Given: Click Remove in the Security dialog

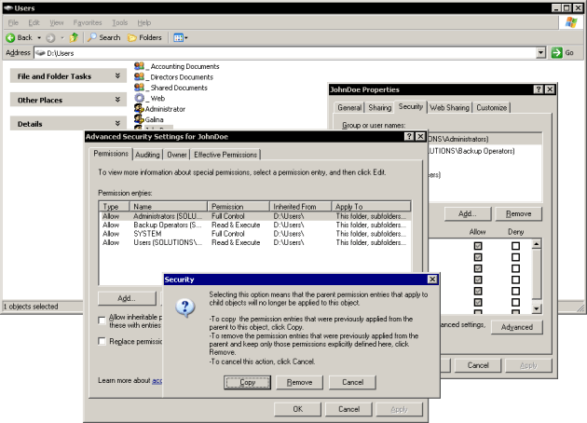Looking at the screenshot, I should 299,382.
